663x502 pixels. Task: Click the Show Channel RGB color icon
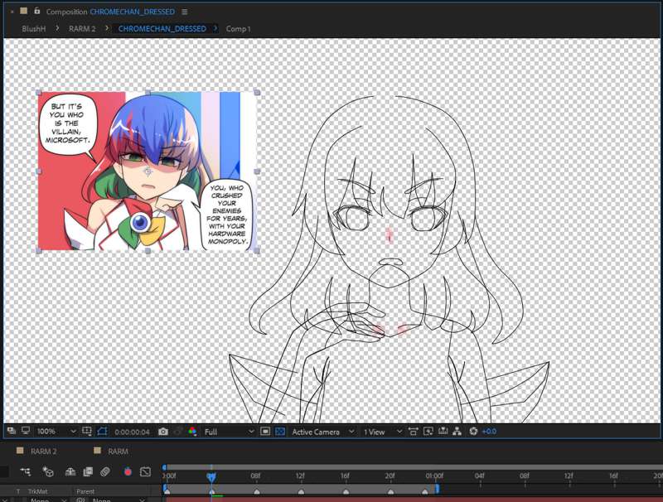[192, 432]
